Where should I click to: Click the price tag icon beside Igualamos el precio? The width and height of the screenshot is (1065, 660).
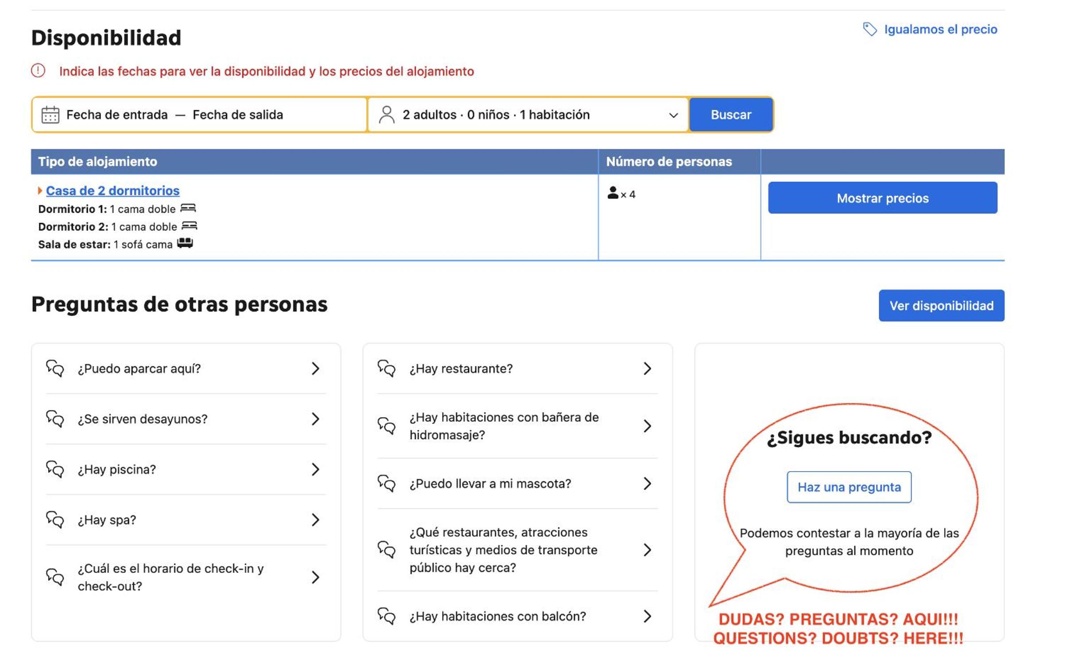pos(869,29)
